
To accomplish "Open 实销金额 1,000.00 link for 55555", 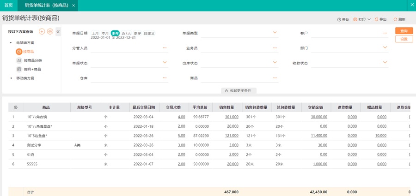I will pyautogui.click(x=320, y=164).
